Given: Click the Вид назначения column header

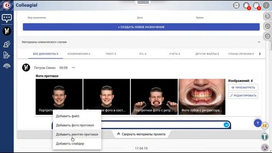Looking at the screenshot, I should pyautogui.click(x=37, y=17).
